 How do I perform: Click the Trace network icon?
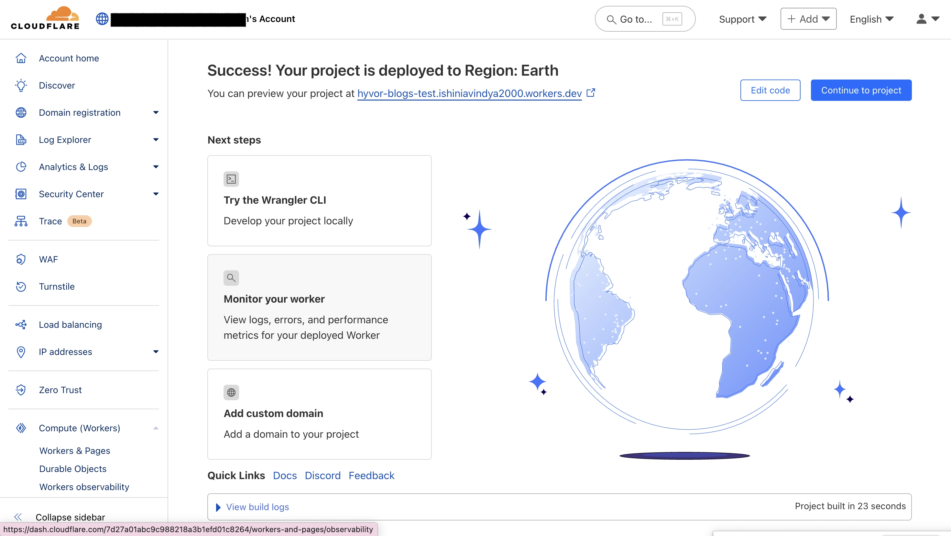click(x=21, y=221)
